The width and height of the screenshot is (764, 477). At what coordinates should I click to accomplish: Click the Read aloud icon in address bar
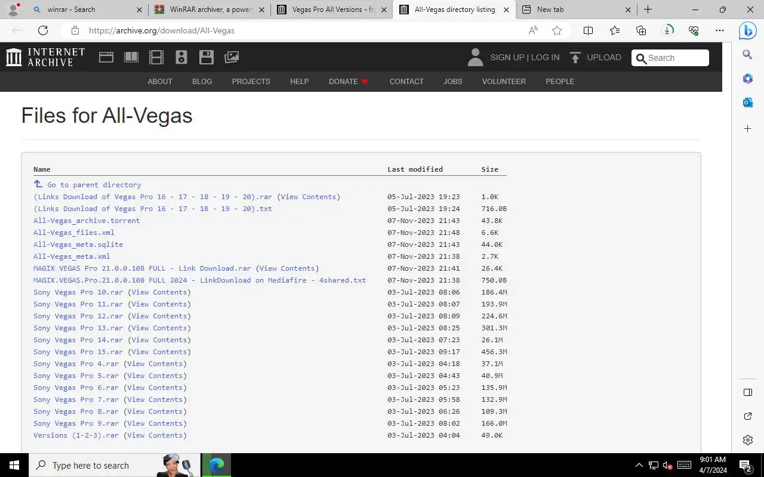pyautogui.click(x=533, y=30)
